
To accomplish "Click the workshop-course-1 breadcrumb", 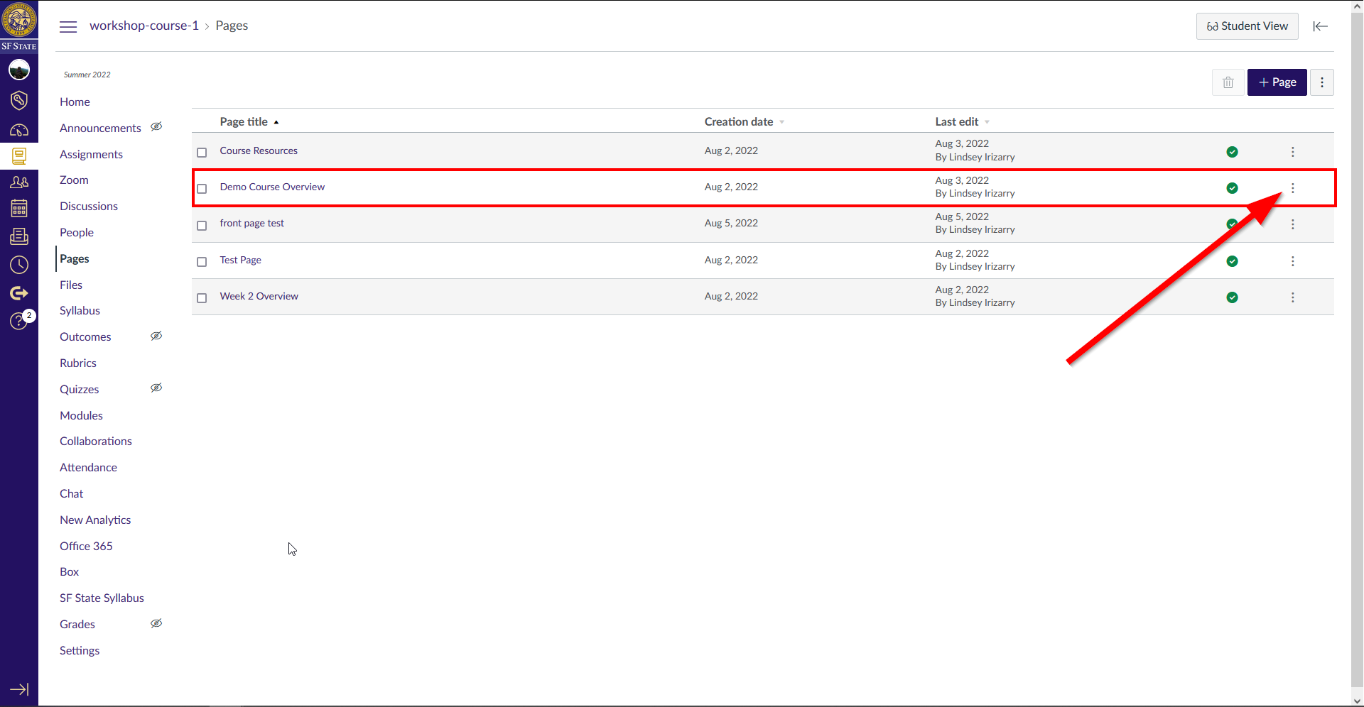I will [144, 26].
